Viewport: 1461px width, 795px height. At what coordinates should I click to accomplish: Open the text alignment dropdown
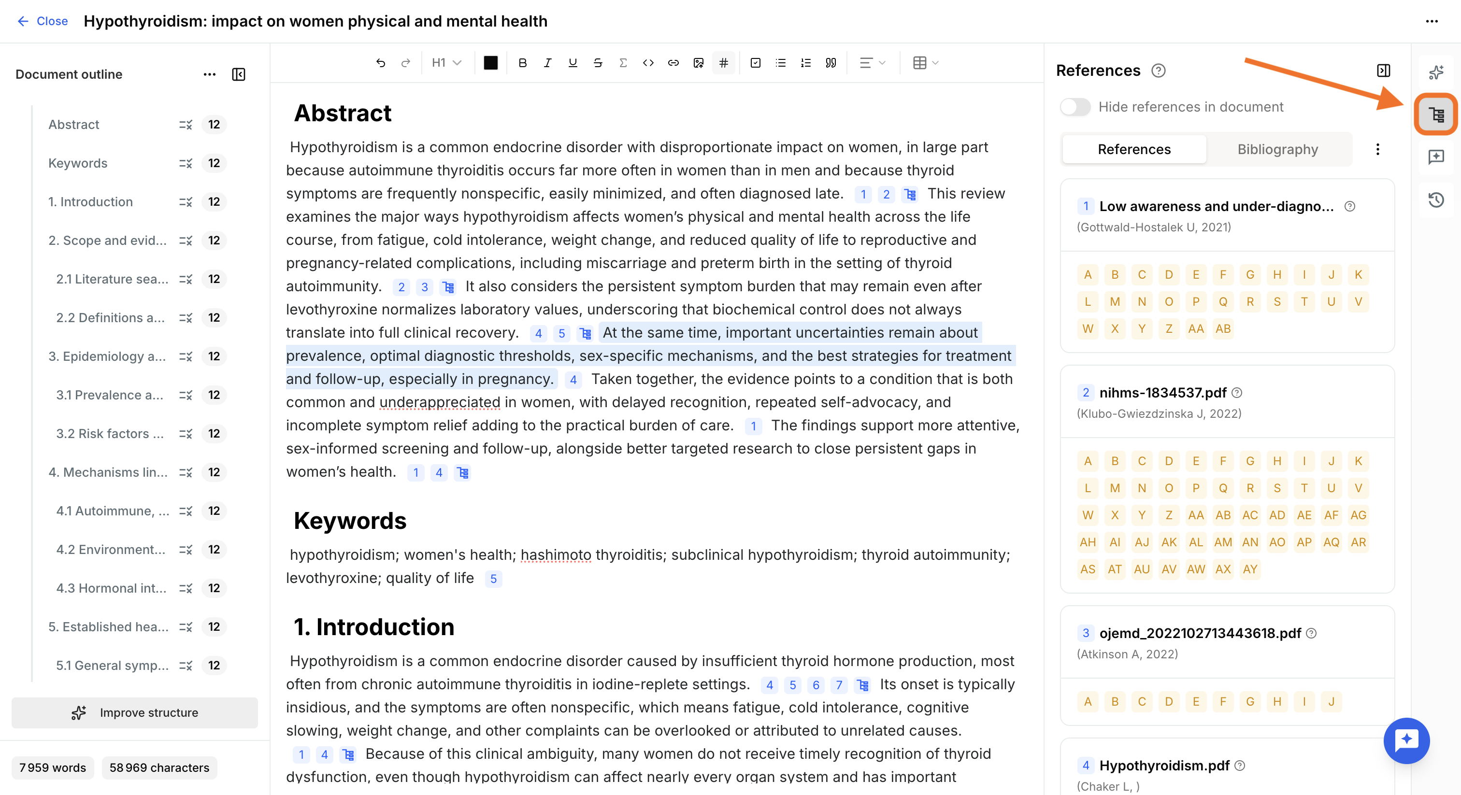pos(872,63)
